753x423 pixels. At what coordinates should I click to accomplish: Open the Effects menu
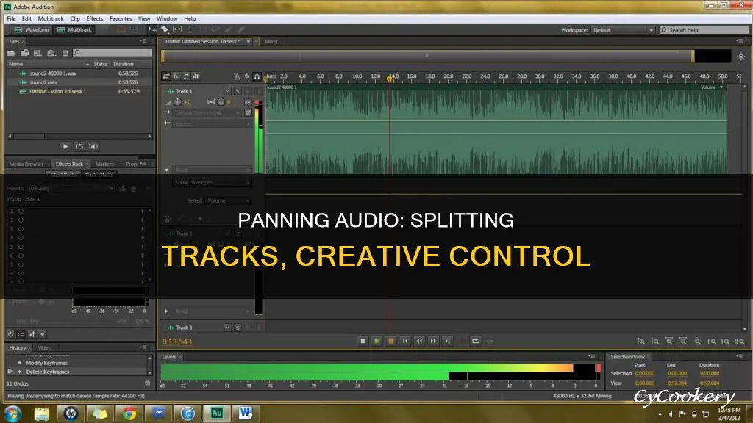[x=95, y=18]
